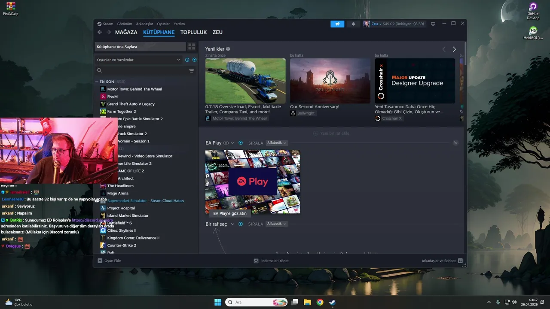Open the notifications bell
550x309 pixels.
(x=353, y=24)
